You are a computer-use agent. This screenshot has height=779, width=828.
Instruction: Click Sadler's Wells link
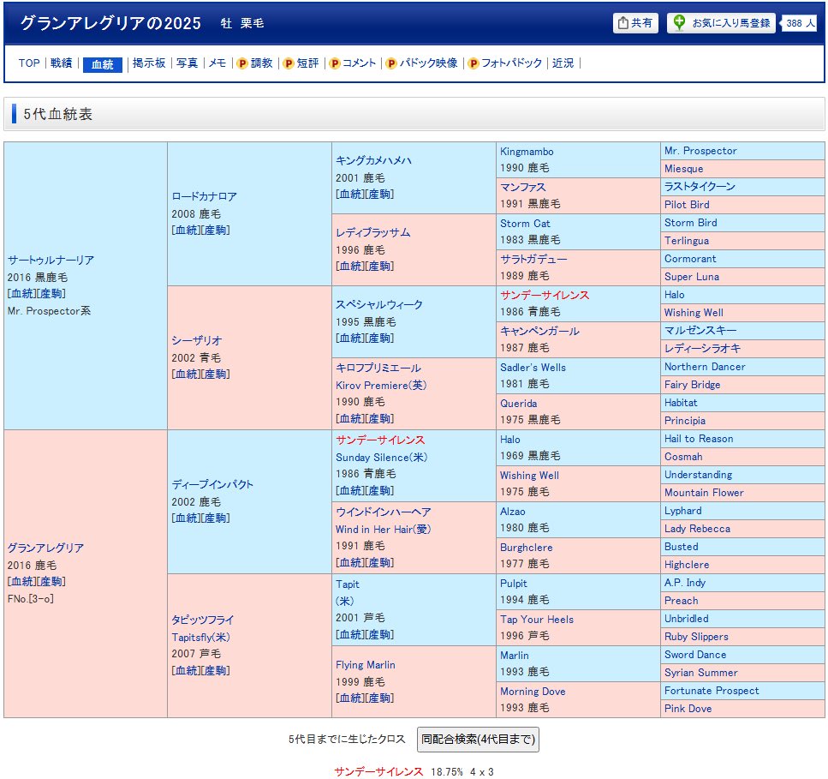533,368
